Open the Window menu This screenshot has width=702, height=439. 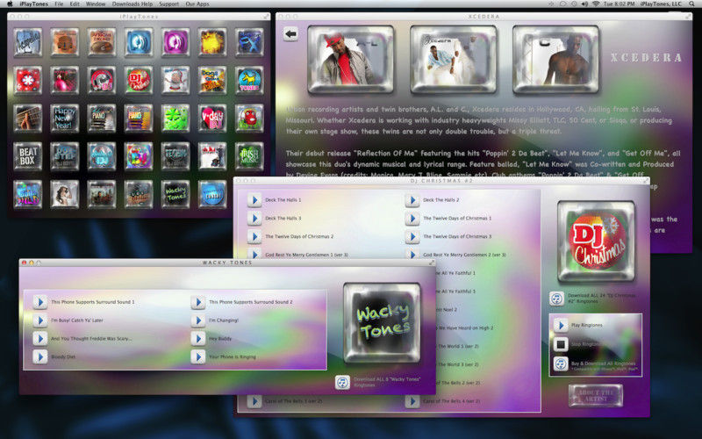[96, 4]
